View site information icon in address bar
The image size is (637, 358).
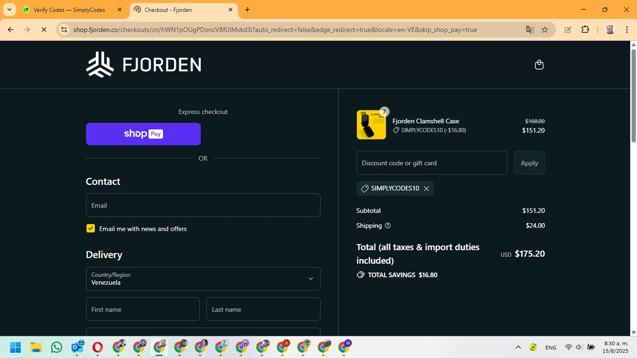(x=64, y=30)
